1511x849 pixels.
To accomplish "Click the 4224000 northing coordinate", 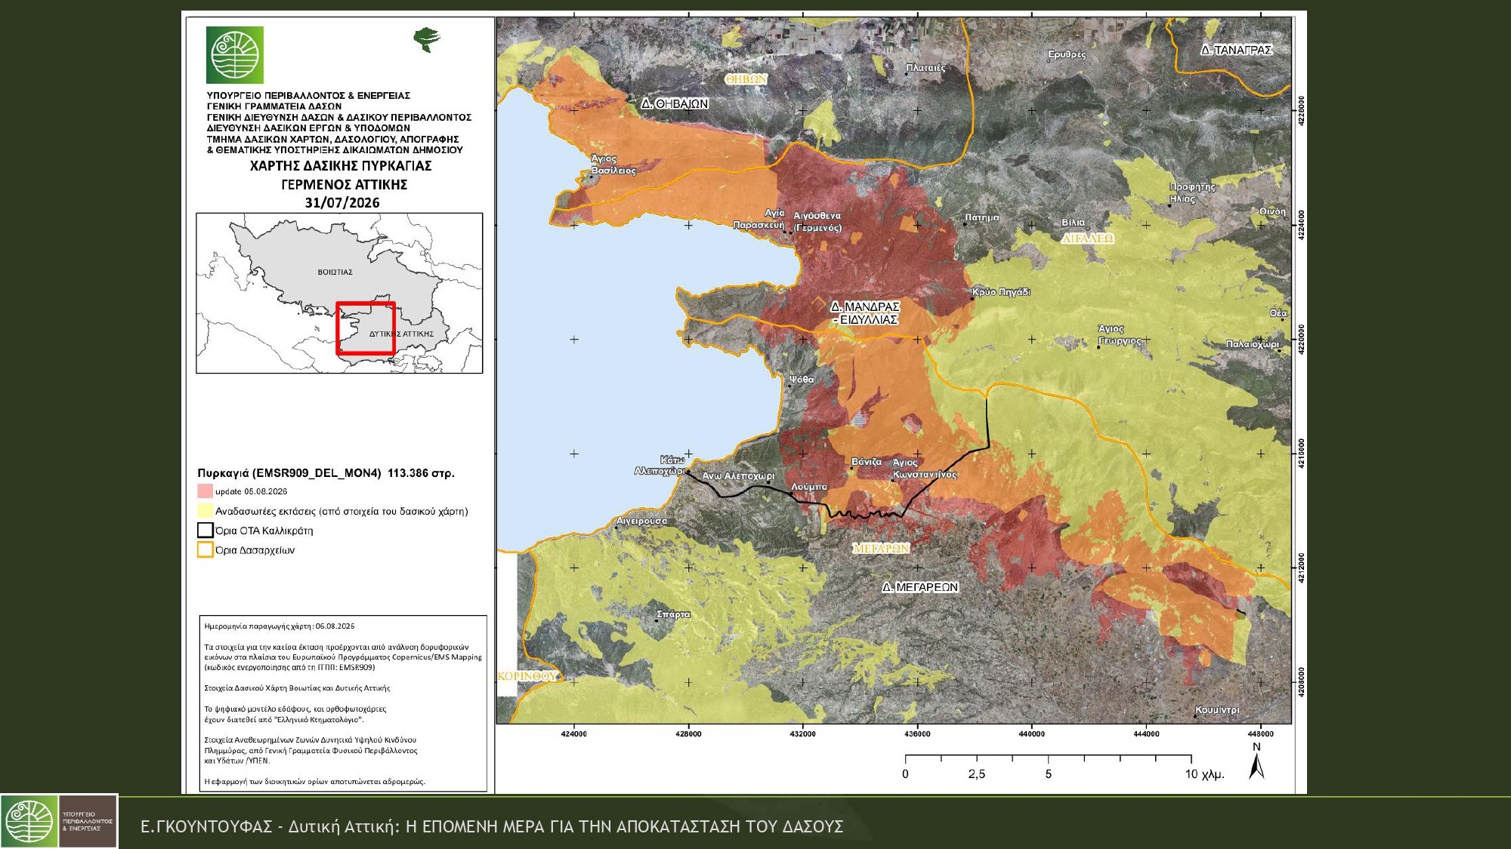I will point(1300,225).
